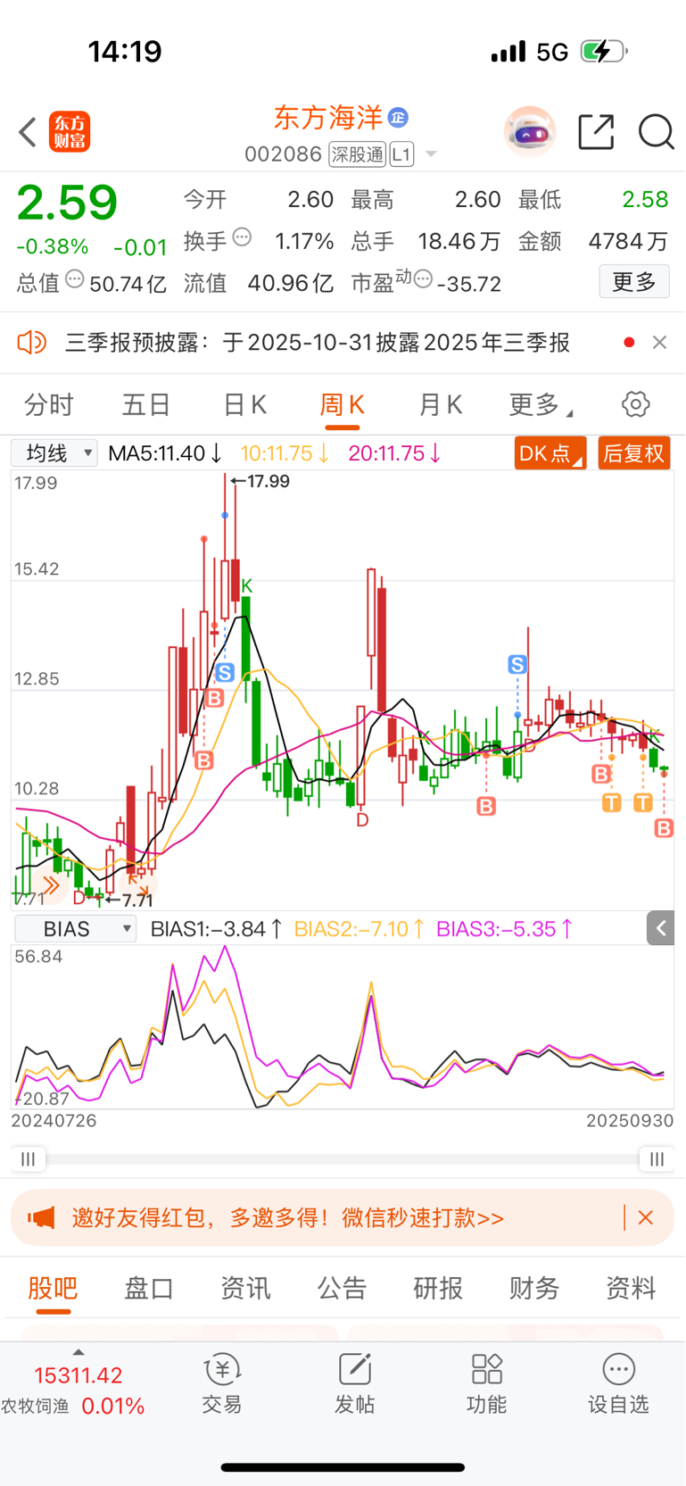Select the 股吧 tab

54,1288
